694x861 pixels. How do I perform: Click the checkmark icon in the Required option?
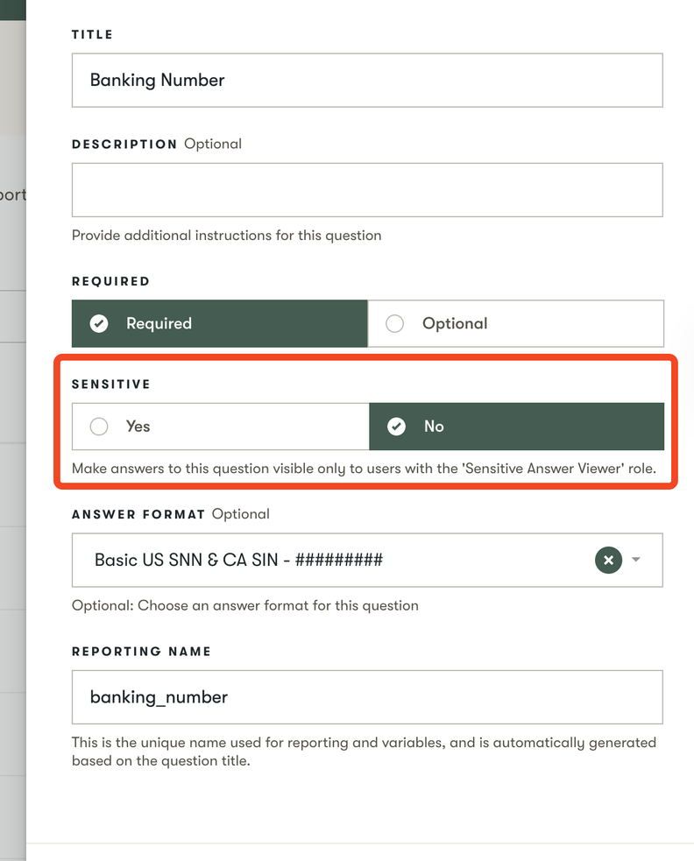pos(99,323)
